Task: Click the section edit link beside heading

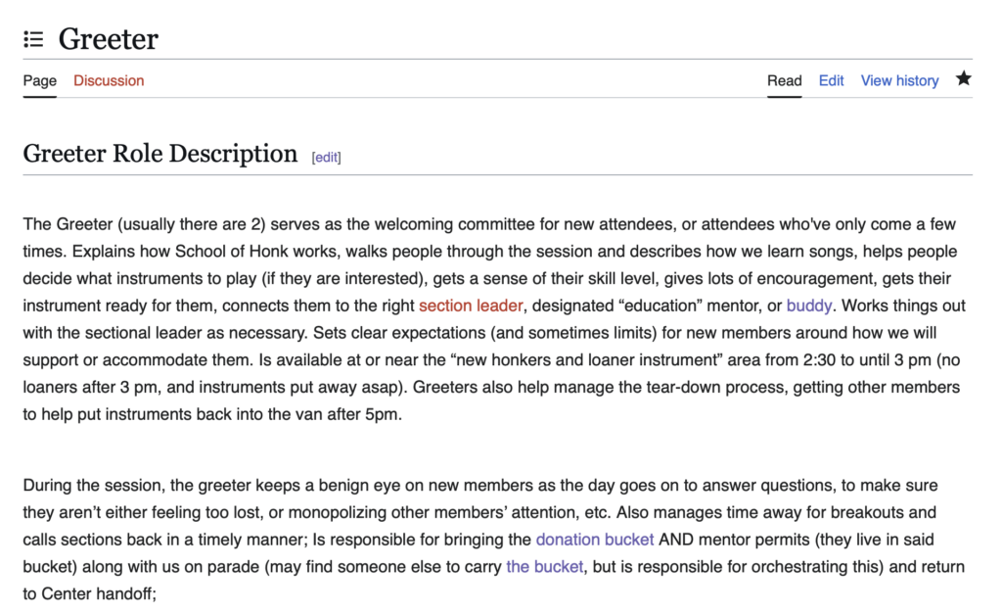Action: coord(326,158)
